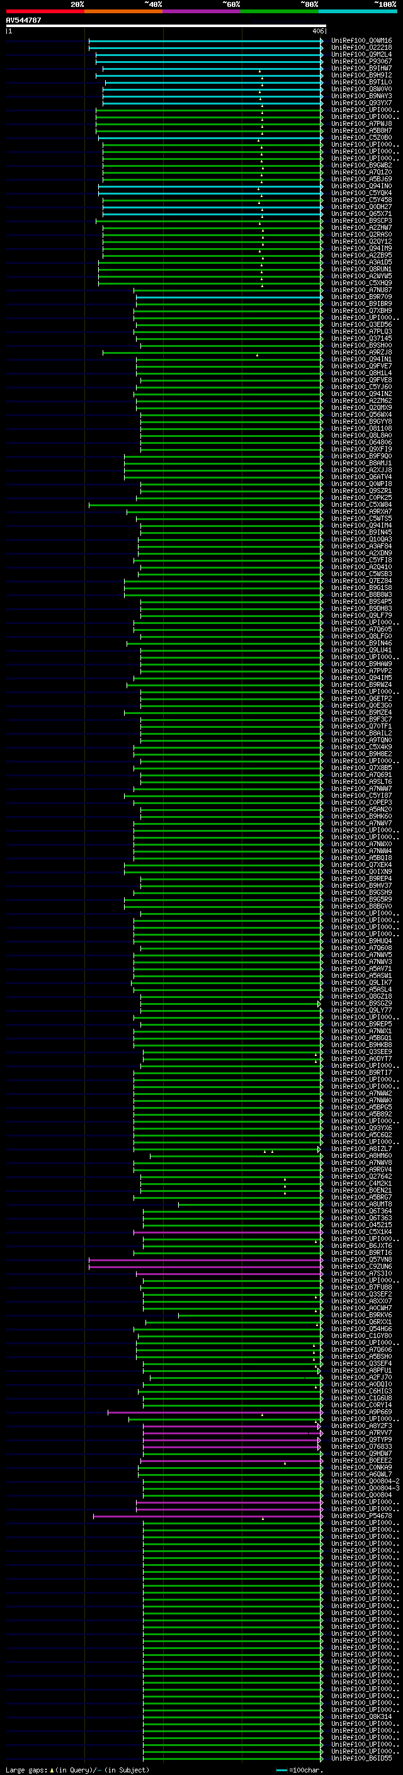Select hit UniRef100_Q9M2L4
The height and width of the screenshot is (1775, 403).
361,54
